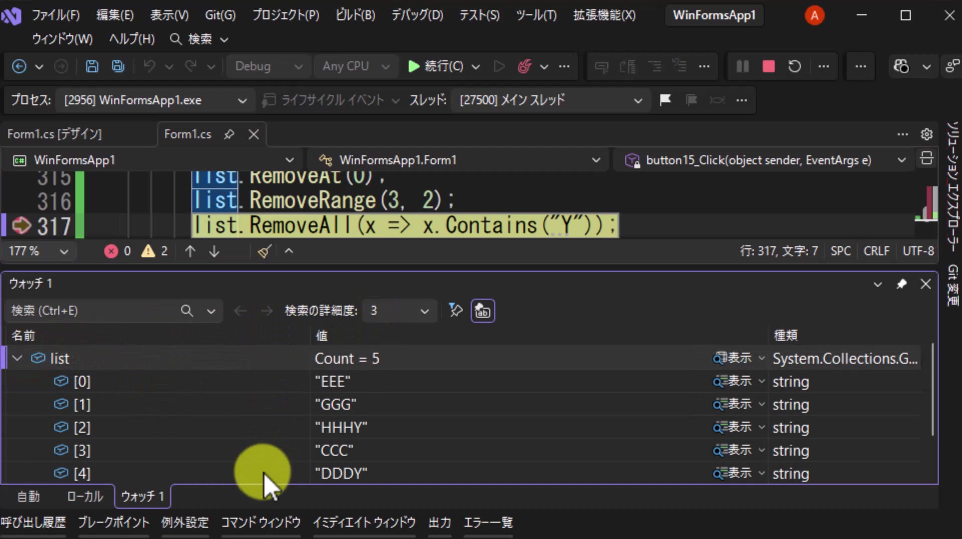Click the Save All icon
This screenshot has height=539, width=962.
(118, 66)
